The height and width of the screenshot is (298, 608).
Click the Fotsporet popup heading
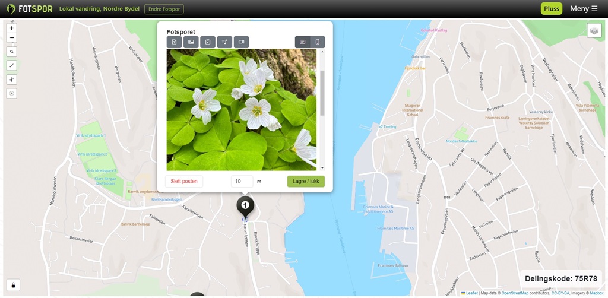pos(181,32)
